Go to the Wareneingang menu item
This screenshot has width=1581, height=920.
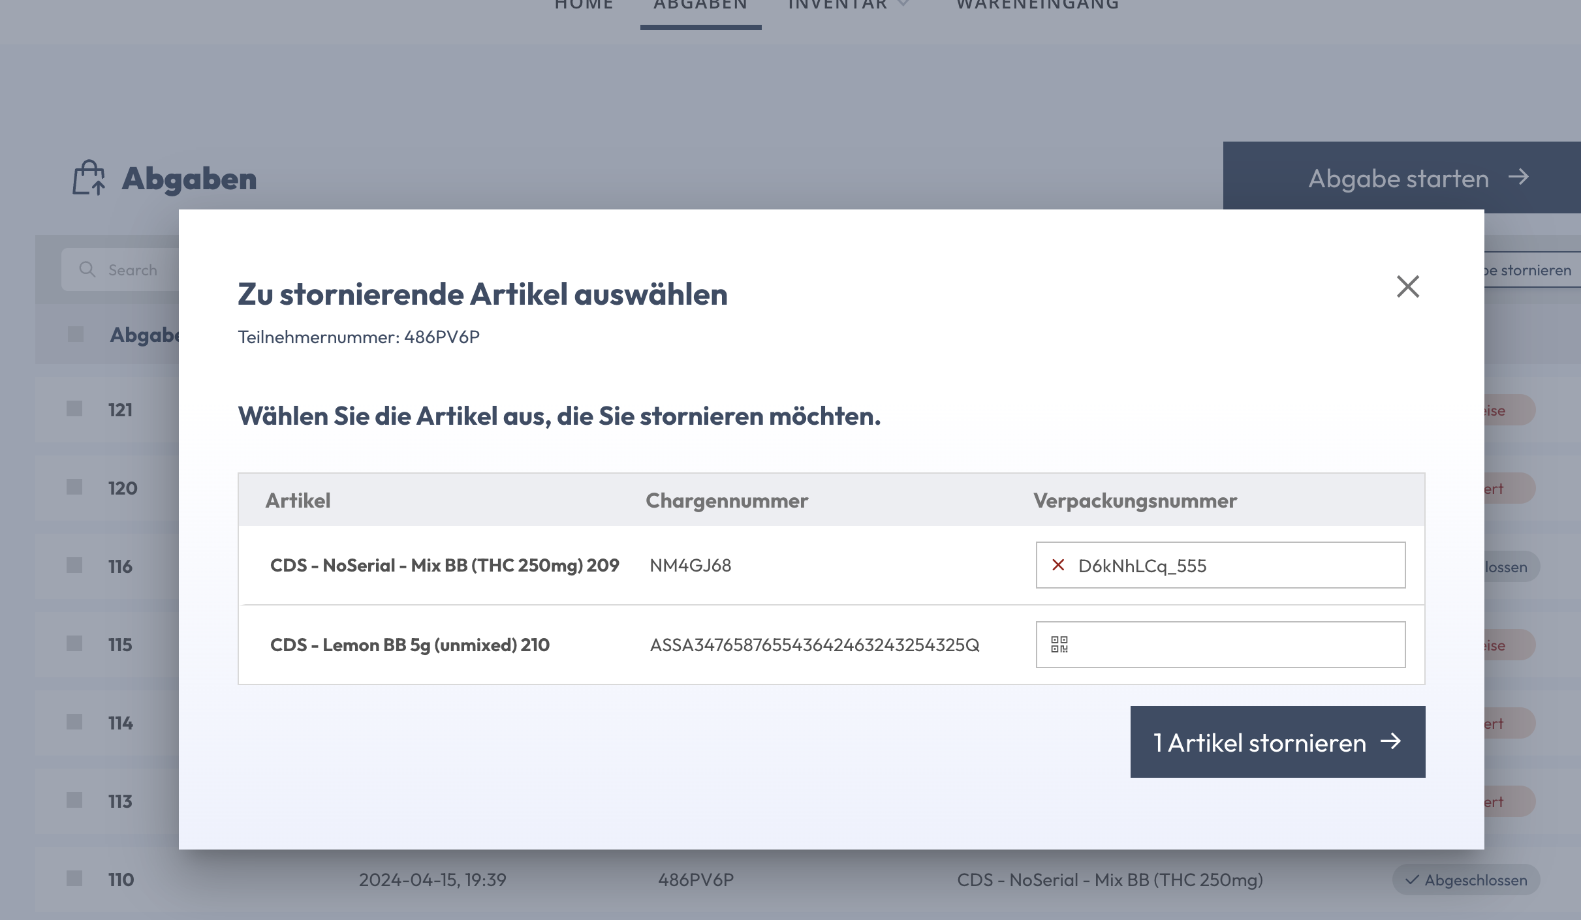click(1038, 7)
